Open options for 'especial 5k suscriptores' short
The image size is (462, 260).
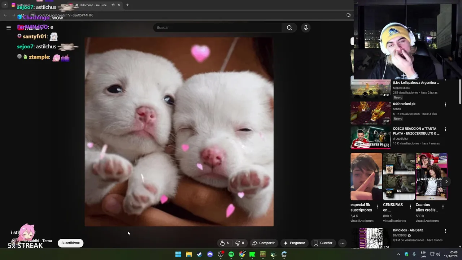point(378,207)
